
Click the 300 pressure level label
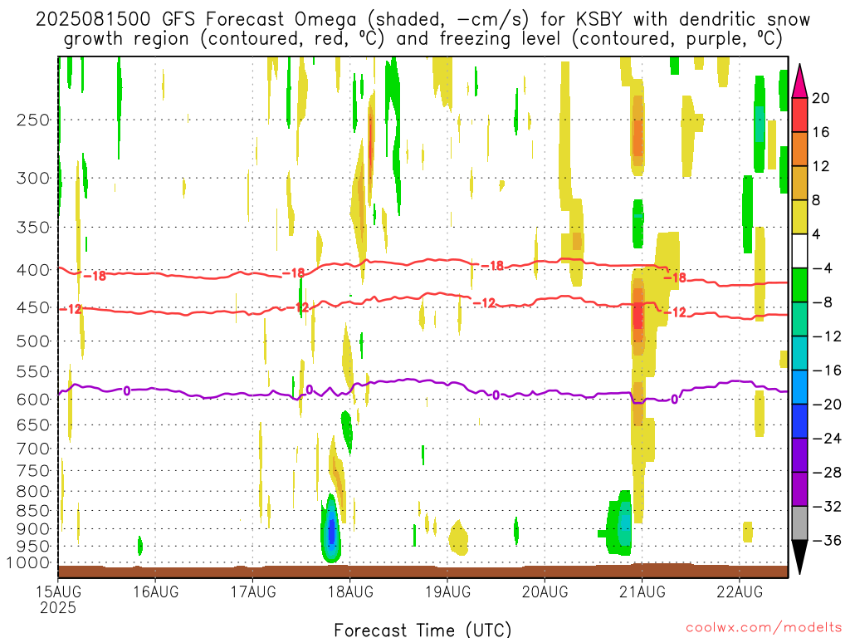[x=33, y=178]
